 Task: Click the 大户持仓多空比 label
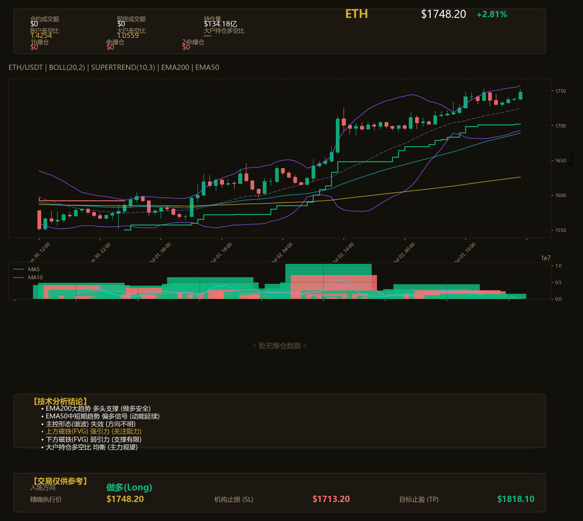point(224,31)
